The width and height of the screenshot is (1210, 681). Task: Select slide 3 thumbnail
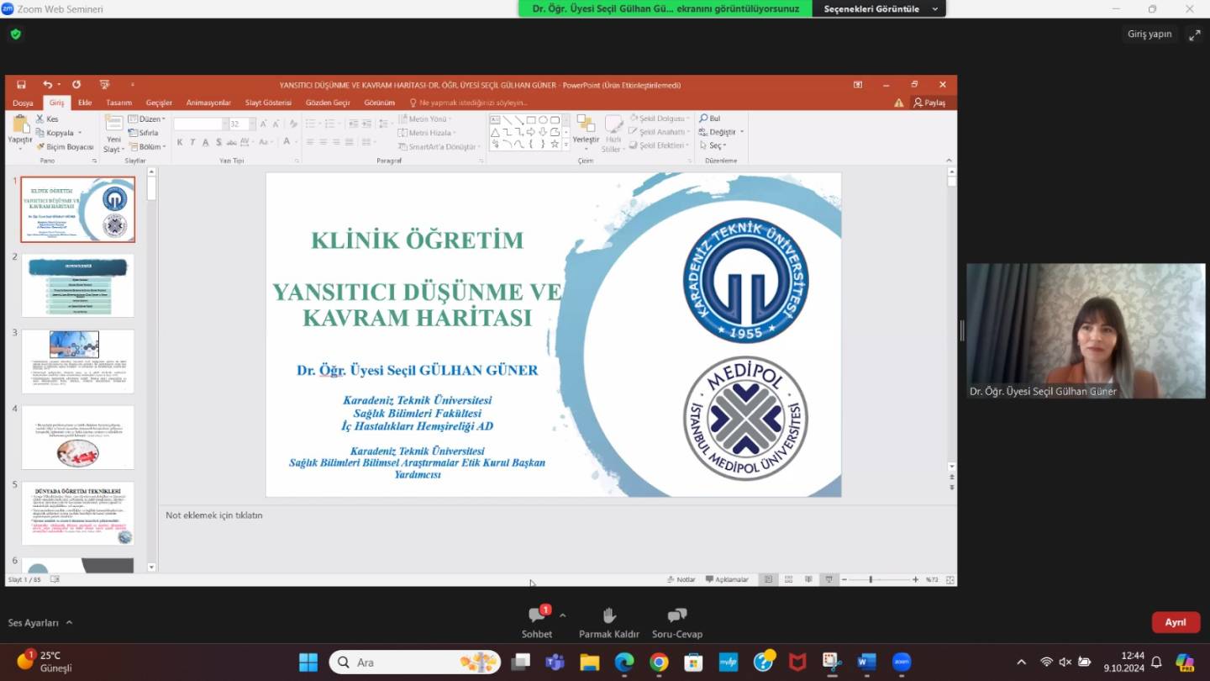click(x=77, y=362)
